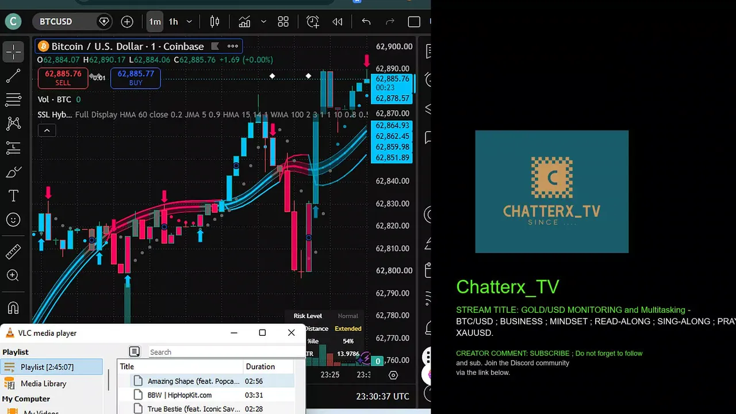Start bar replay mode
The image size is (736, 414).
338,22
